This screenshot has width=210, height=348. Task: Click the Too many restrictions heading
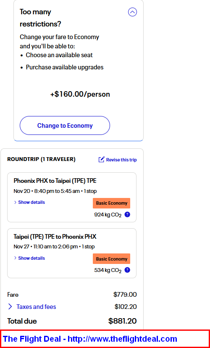(x=40, y=18)
